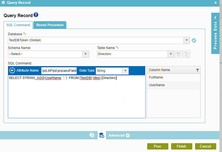Click the first script icon beside Table Name
The image size is (222, 152).
click(179, 54)
